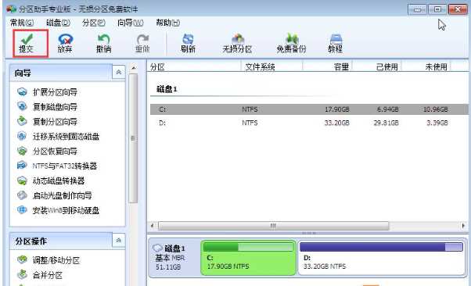Click the 提交 (Apply) checkmark icon
The image size is (471, 286).
(x=27, y=39)
